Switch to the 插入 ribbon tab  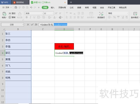[x=53, y=8]
